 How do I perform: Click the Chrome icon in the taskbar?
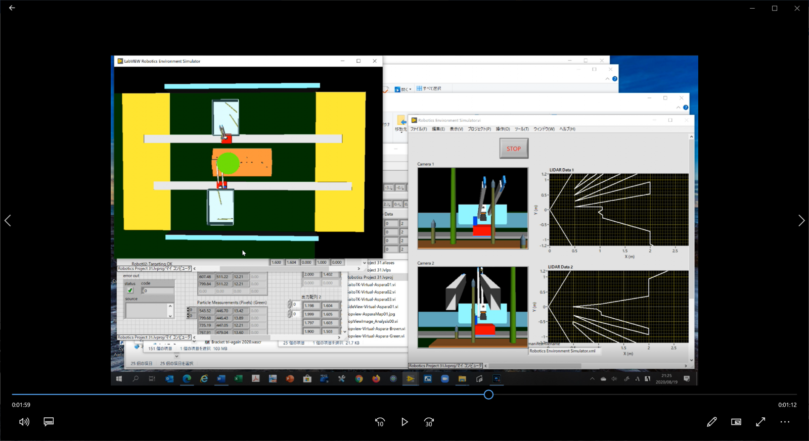pos(359,379)
